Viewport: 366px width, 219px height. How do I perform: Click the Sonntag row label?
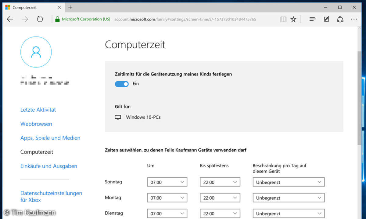click(x=113, y=182)
